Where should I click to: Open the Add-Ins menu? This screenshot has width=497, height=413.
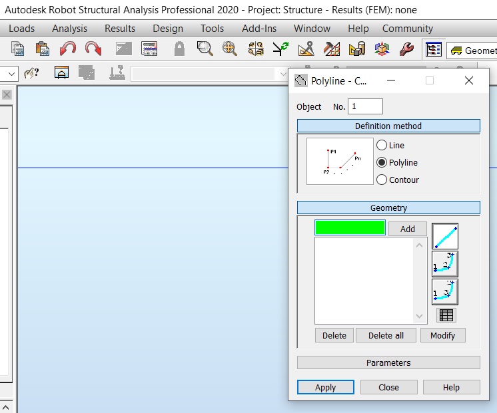coord(259,29)
